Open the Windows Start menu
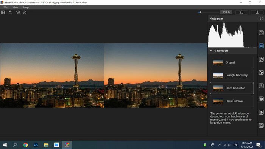Viewport: 265px width, 149px height. pos(5,145)
